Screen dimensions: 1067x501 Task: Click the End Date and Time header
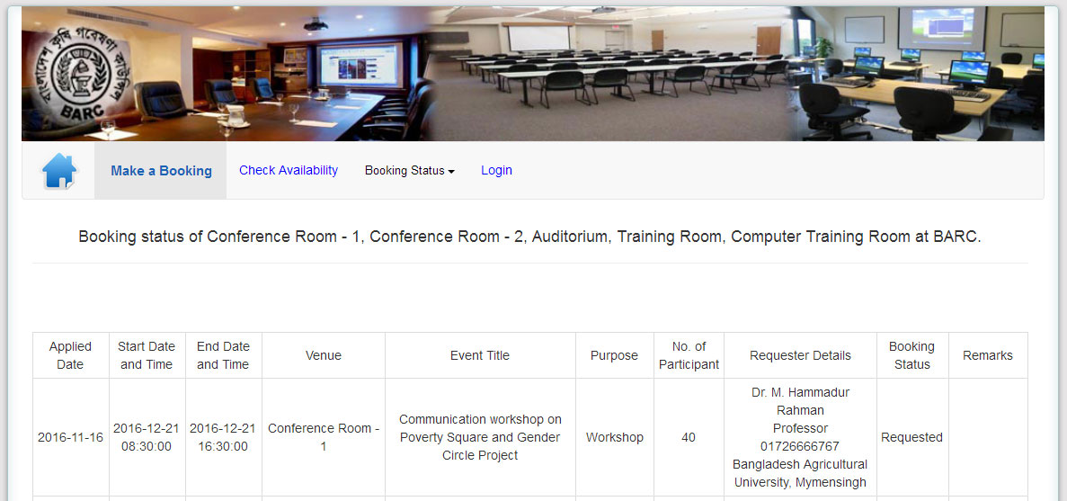click(x=223, y=355)
